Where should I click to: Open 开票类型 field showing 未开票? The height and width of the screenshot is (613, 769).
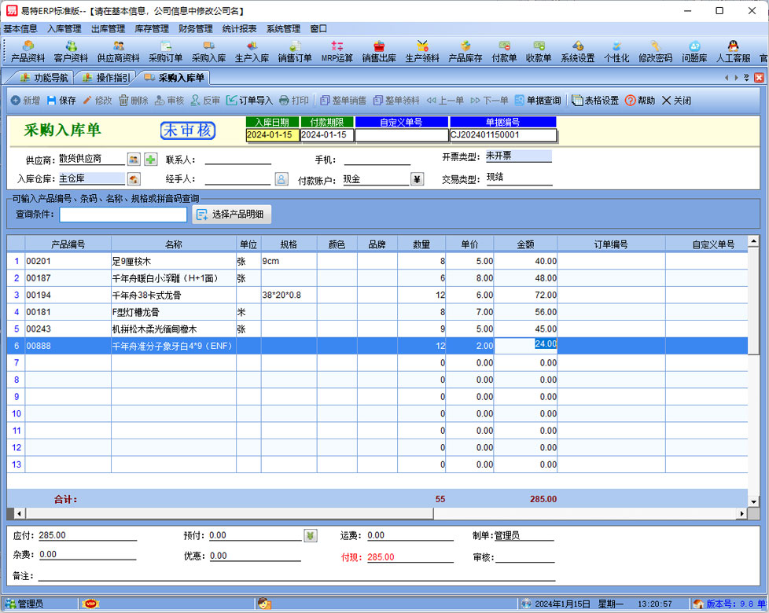pos(517,156)
